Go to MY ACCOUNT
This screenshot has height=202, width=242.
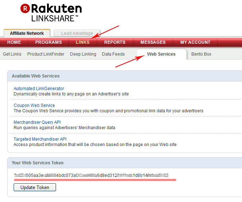195,42
